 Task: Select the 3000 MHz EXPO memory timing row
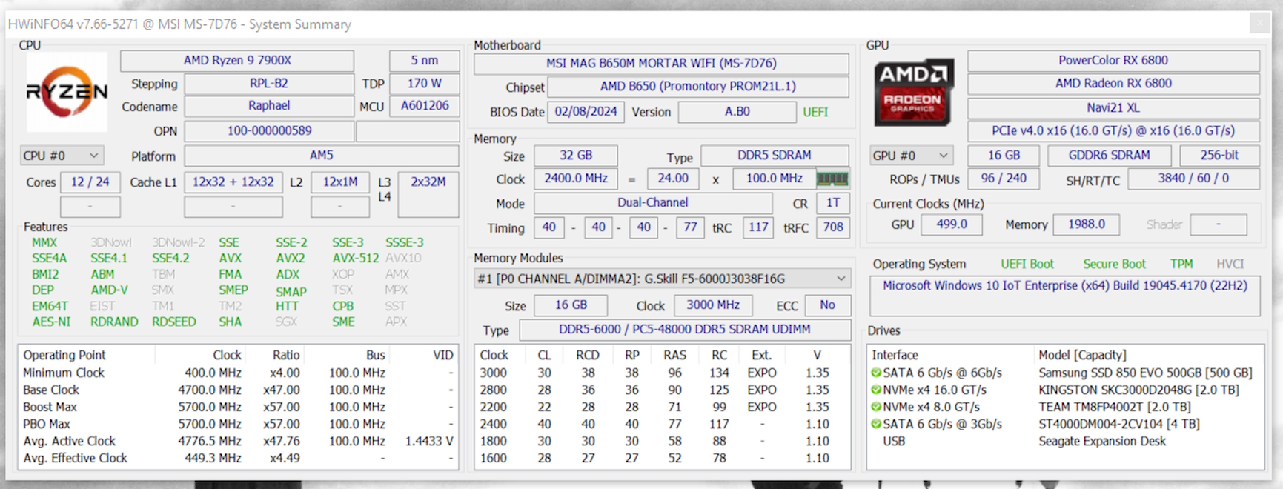(x=662, y=373)
